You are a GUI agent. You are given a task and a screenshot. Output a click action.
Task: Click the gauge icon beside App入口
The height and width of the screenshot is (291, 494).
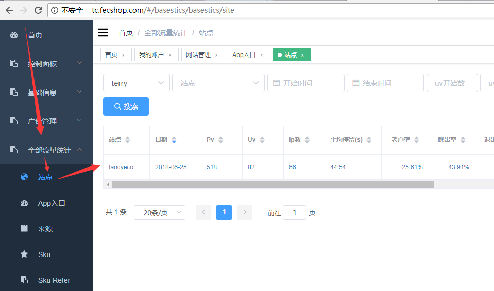click(x=24, y=203)
